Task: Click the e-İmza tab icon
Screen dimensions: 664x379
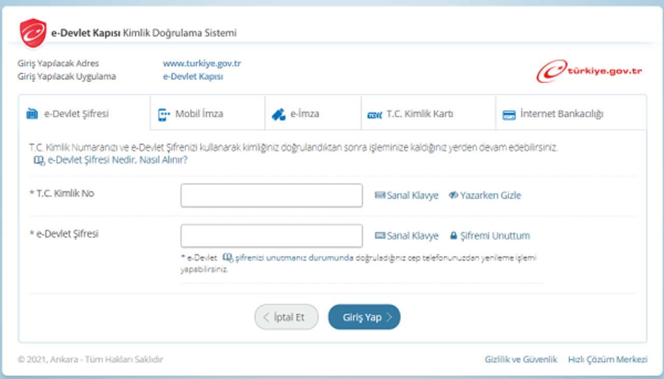Action: click(x=279, y=114)
